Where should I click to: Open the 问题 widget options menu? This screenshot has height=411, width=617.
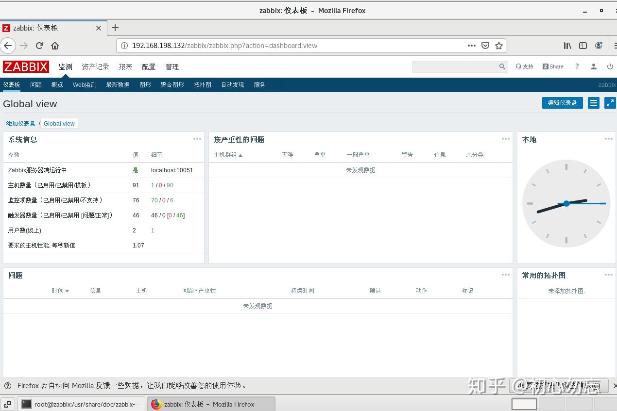tap(506, 275)
